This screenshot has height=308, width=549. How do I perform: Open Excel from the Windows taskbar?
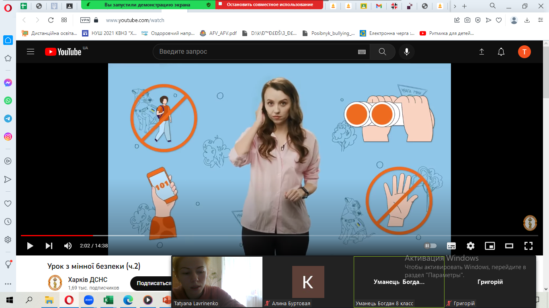click(108, 300)
